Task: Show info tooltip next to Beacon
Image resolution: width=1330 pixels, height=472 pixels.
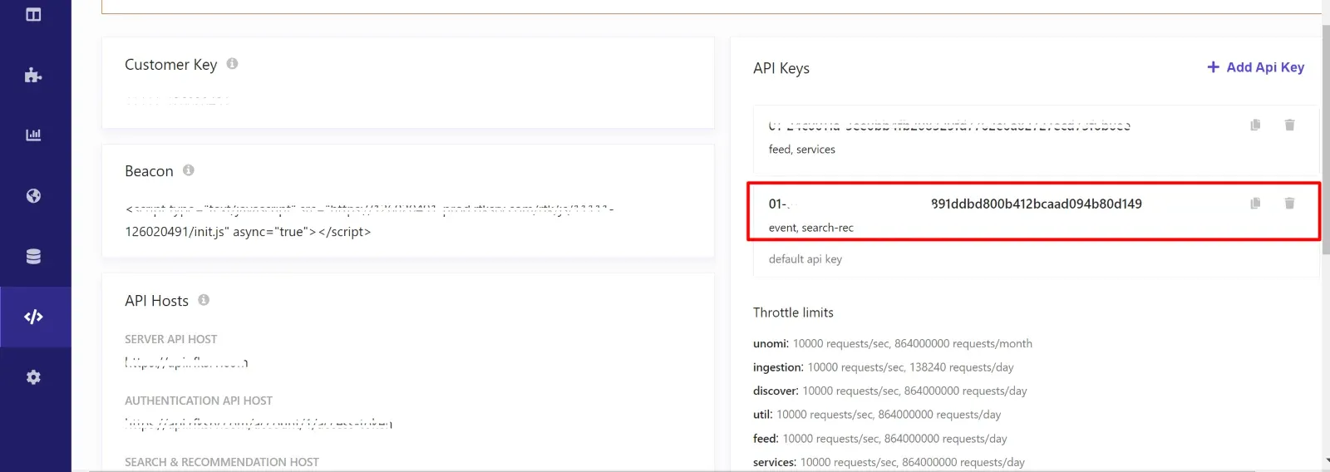Action: click(189, 170)
